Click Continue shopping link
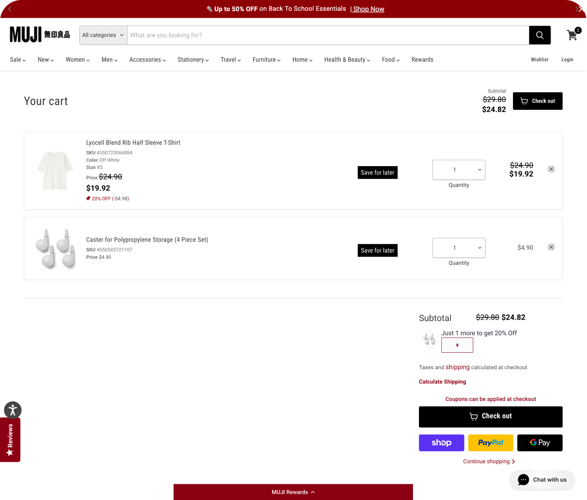The height and width of the screenshot is (500, 587). 489,461
